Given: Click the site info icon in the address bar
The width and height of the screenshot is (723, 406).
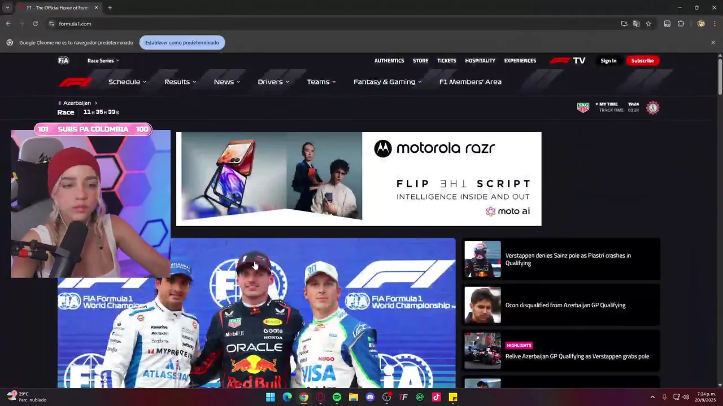Looking at the screenshot, I should pyautogui.click(x=51, y=24).
